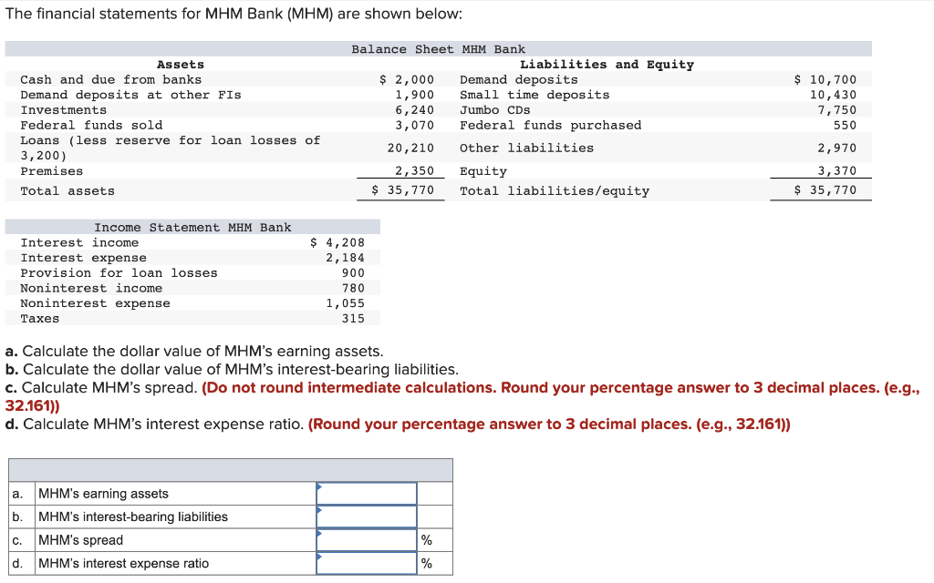Click the blue marker on the interest-bearing liabilities box
The height and width of the screenshot is (583, 934).
319,510
